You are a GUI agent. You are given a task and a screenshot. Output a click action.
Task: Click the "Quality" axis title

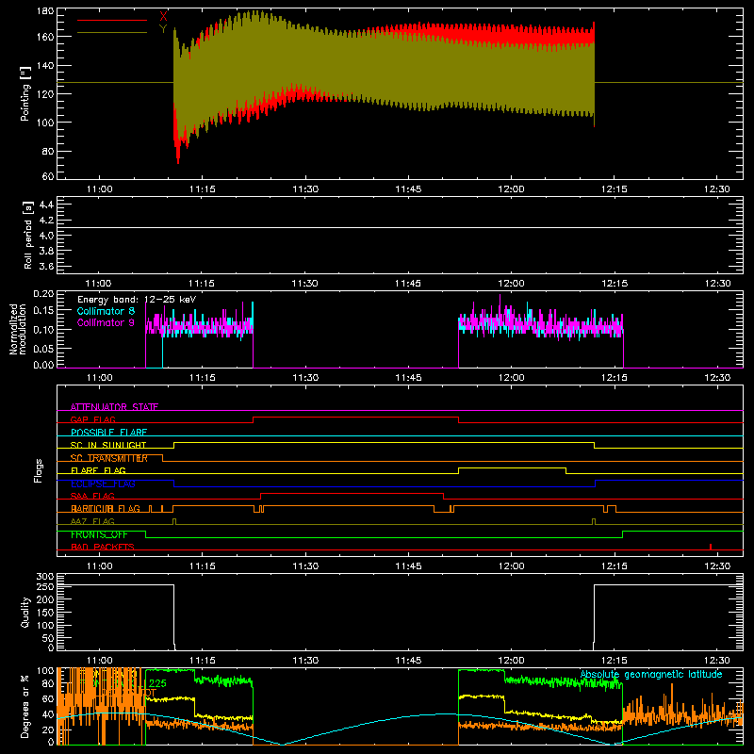pyautogui.click(x=25, y=612)
